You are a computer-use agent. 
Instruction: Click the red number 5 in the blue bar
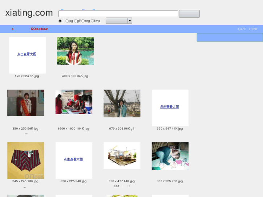click(x=13, y=29)
